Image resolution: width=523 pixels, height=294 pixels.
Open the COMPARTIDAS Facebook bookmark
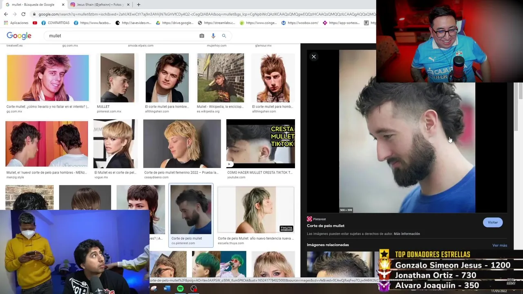pyautogui.click(x=56, y=23)
